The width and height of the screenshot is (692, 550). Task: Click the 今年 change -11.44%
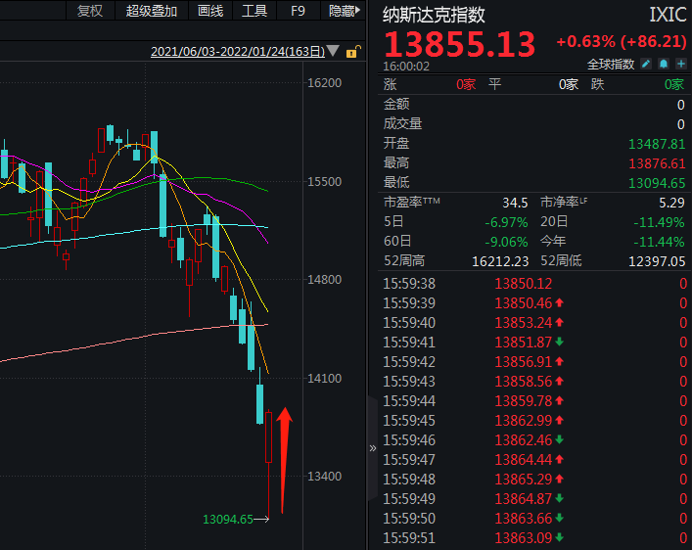coord(659,242)
